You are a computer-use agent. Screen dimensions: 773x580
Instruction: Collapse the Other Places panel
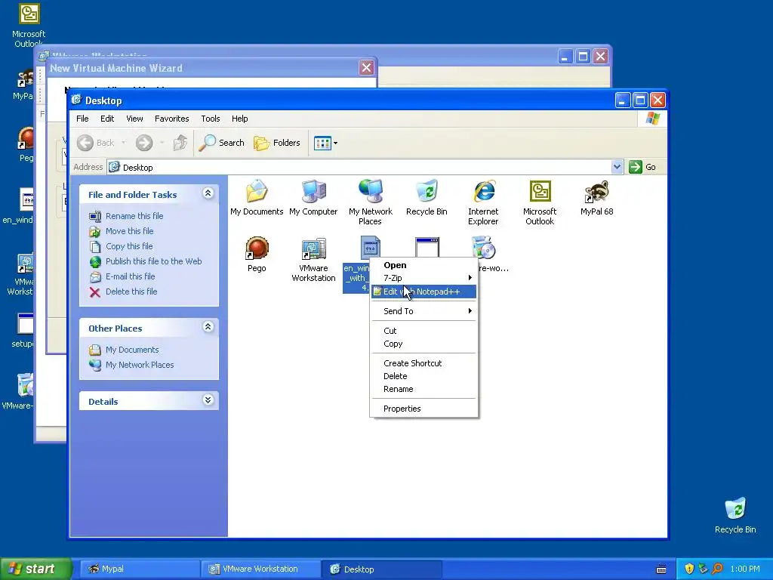pyautogui.click(x=208, y=326)
